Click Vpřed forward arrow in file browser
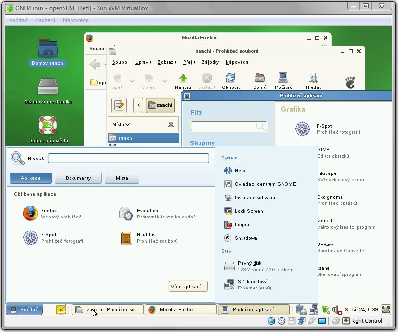This screenshot has height=332, width=398. pyautogui.click(x=148, y=81)
